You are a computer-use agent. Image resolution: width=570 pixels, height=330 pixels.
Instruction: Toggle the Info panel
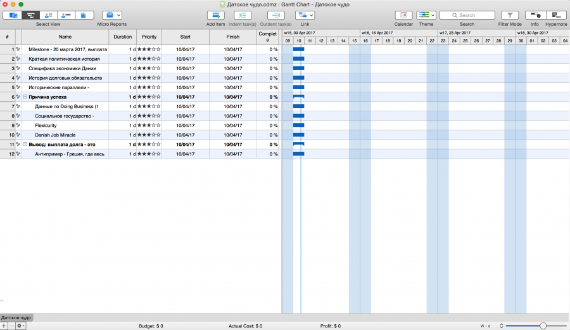[x=535, y=15]
